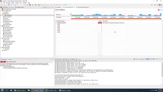163x92 pixels.
Task: Click the green Run toolbar icon
Action: pos(36,5)
